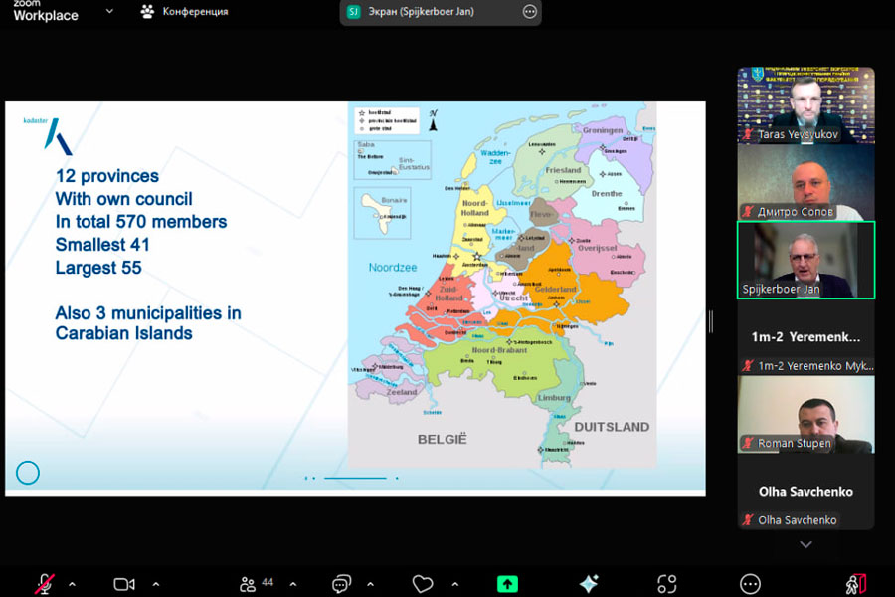Viewport: 895px width, 597px height.
Task: Select Spijkerboer Jan video thumbnail
Action: click(x=805, y=260)
